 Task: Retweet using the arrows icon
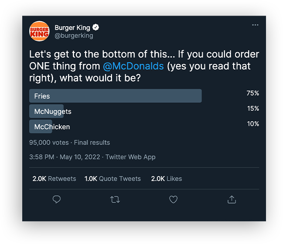pyautogui.click(x=115, y=200)
